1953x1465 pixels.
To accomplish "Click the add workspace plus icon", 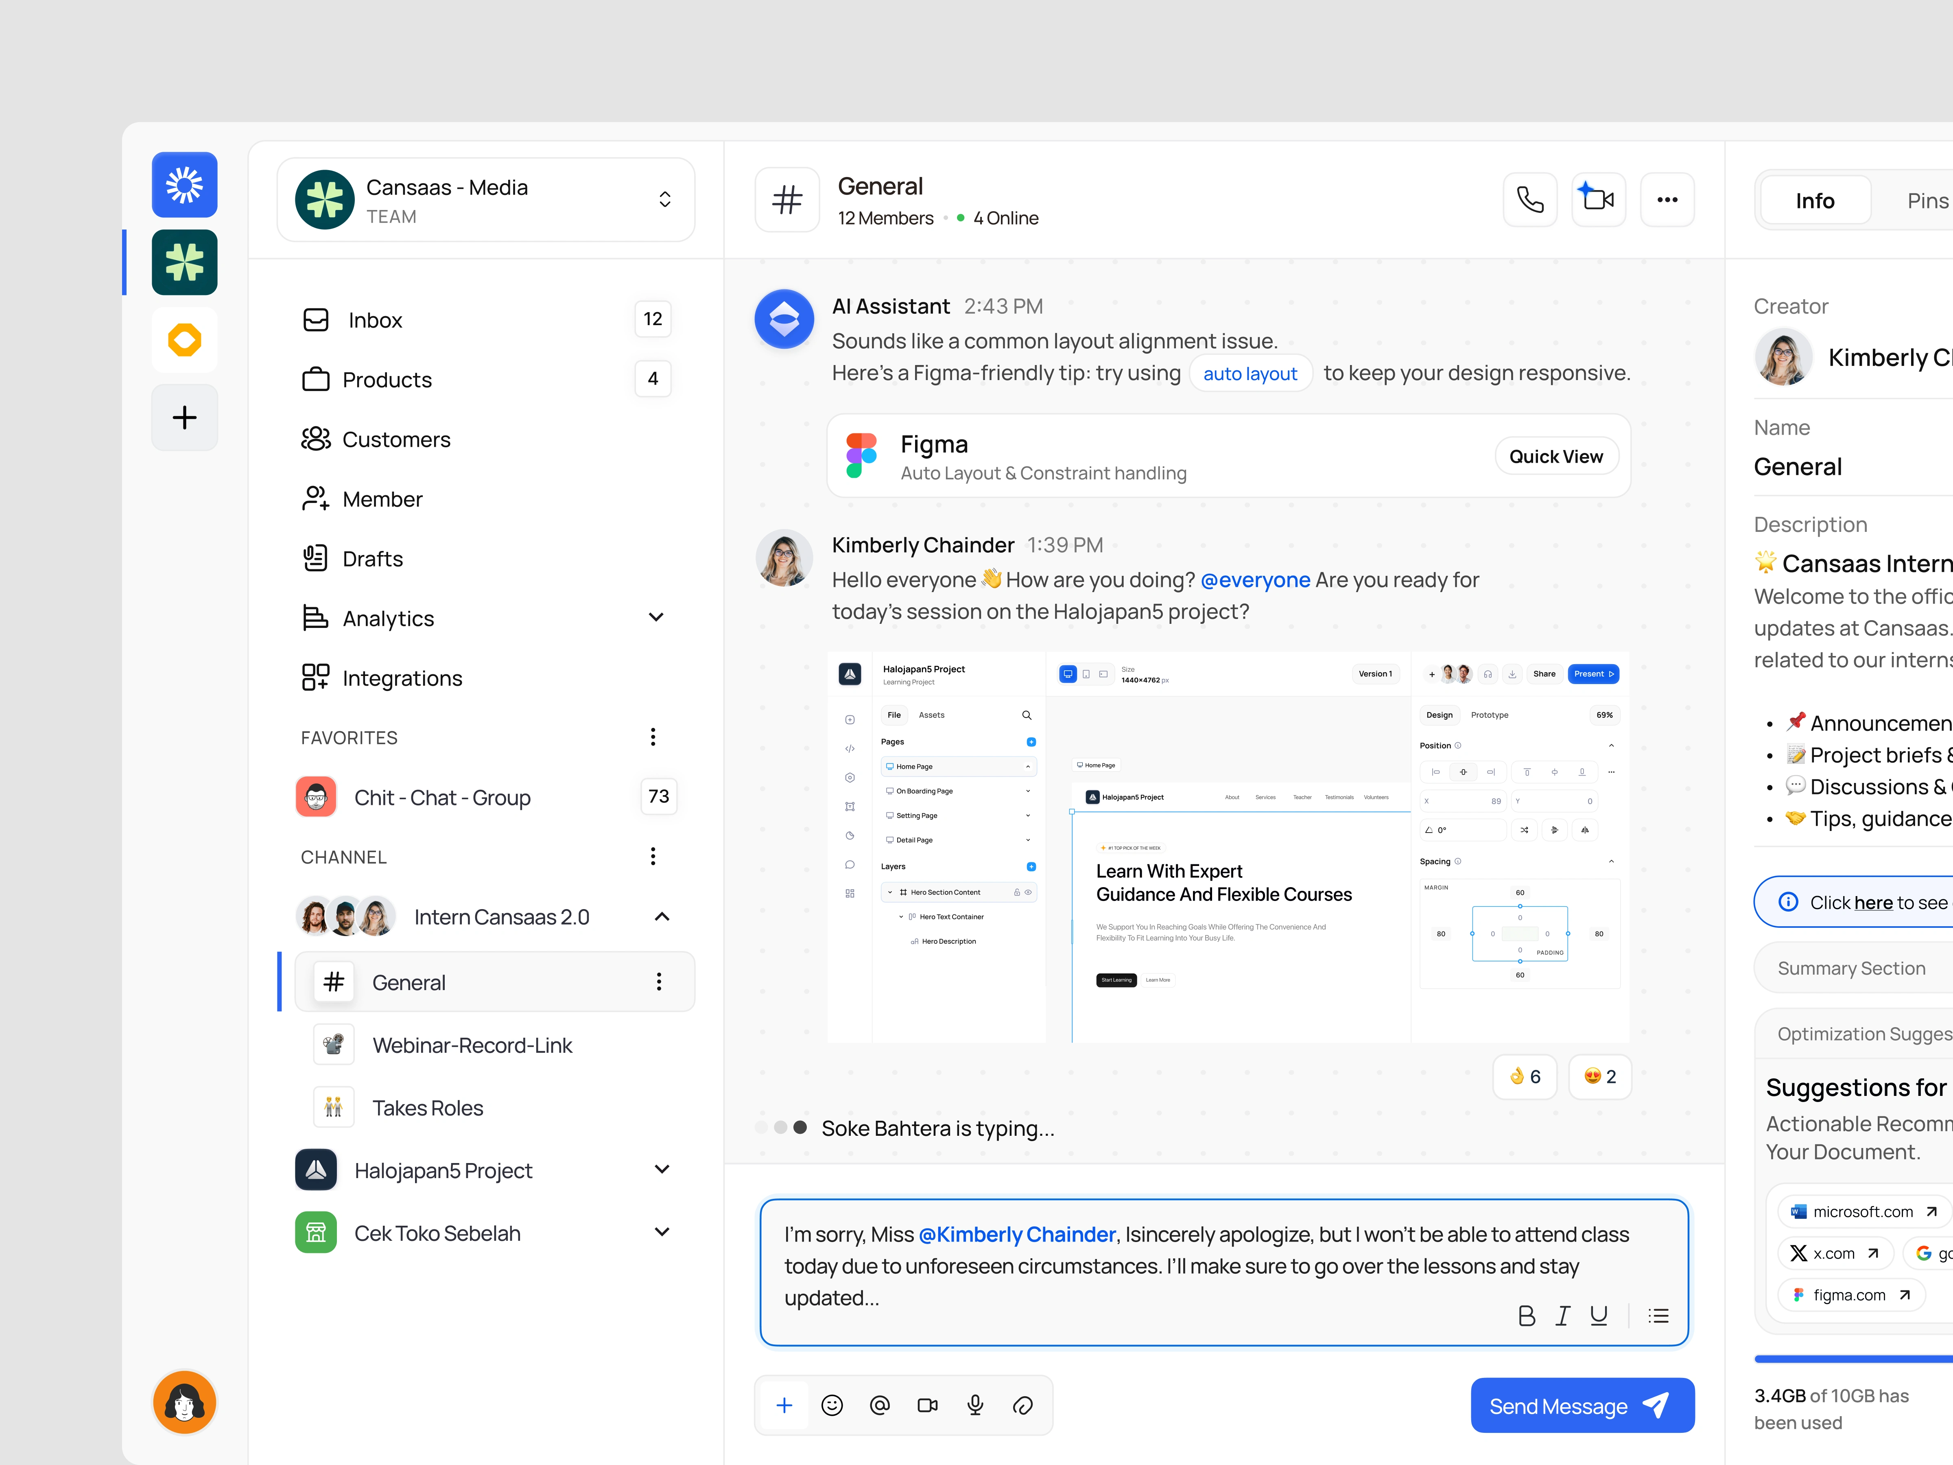I will point(185,418).
